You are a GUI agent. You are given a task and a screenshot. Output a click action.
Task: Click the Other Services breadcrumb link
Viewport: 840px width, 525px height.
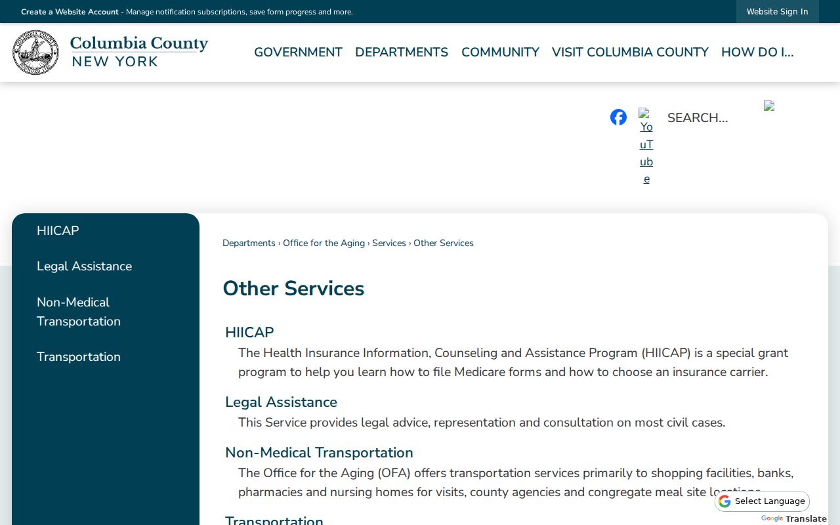pyautogui.click(x=444, y=243)
